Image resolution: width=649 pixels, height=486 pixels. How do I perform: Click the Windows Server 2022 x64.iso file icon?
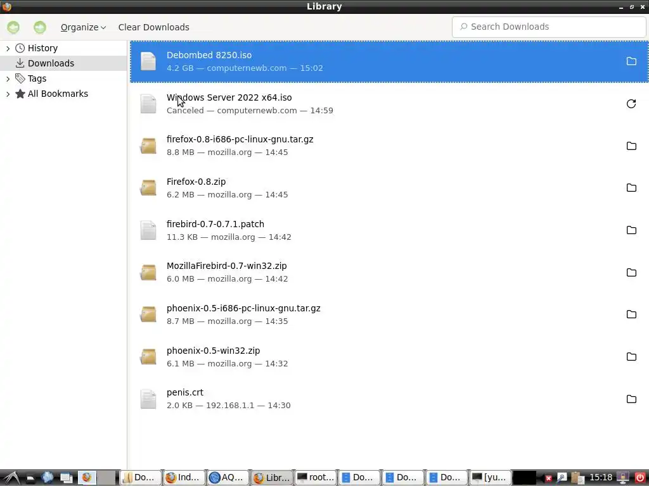(x=148, y=104)
